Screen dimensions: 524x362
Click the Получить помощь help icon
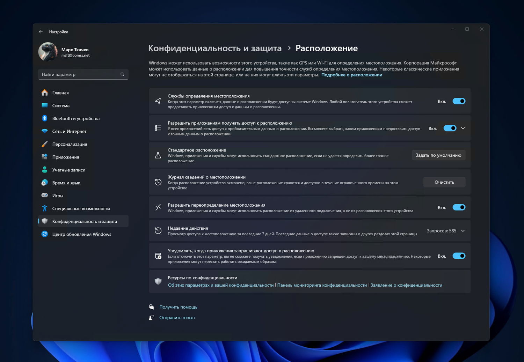pyautogui.click(x=151, y=307)
